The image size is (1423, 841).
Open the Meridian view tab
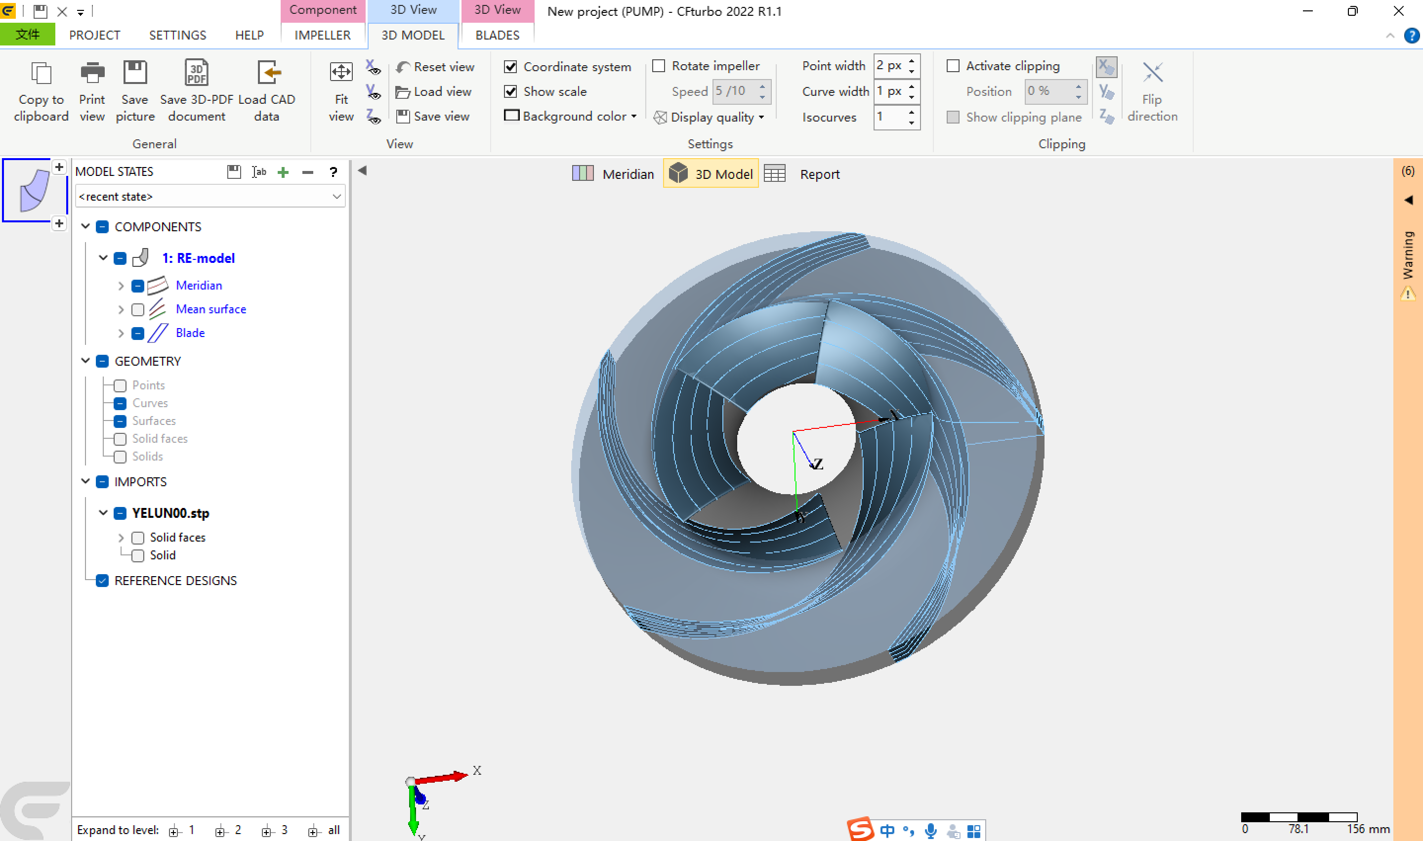[614, 174]
